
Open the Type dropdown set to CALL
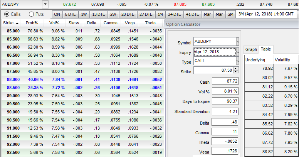click(237, 61)
